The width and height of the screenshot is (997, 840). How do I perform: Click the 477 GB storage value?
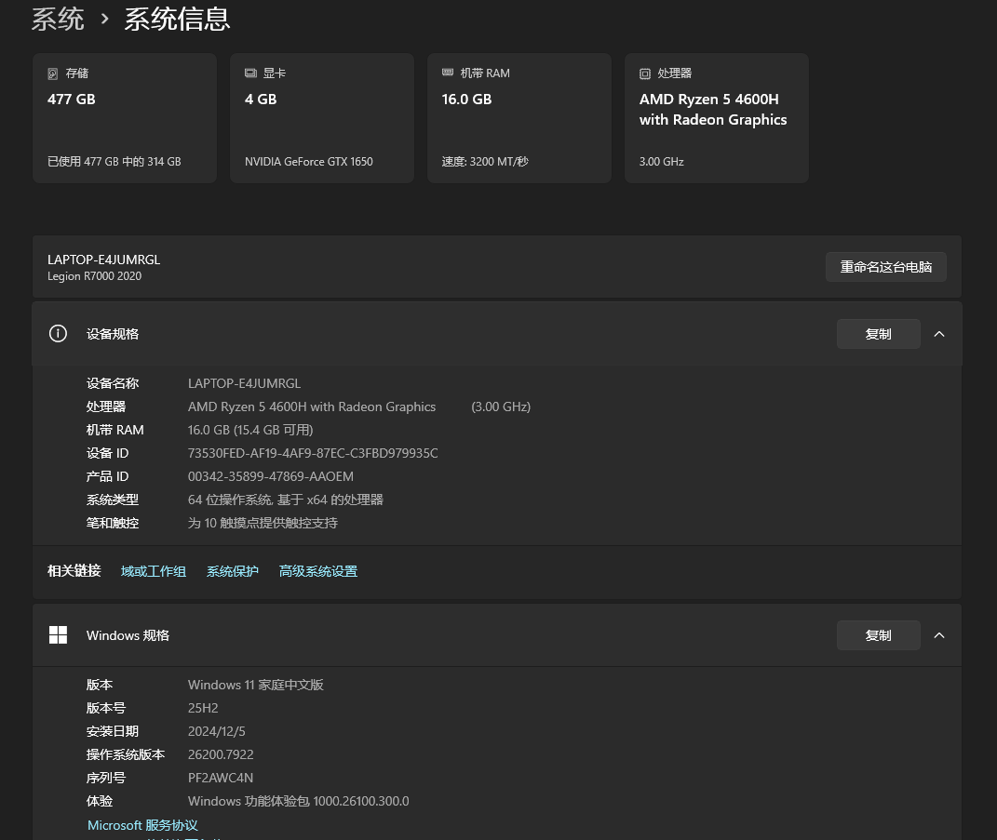point(72,100)
